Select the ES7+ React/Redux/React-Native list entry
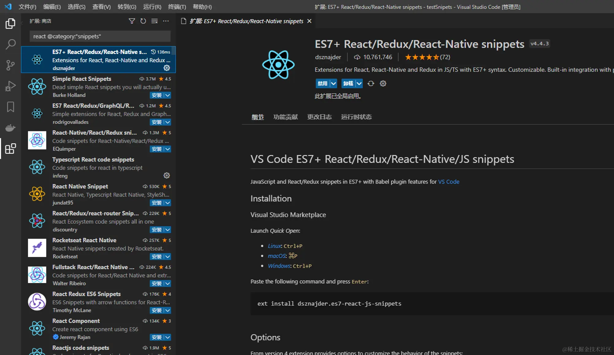The height and width of the screenshot is (355, 614). coord(98,59)
